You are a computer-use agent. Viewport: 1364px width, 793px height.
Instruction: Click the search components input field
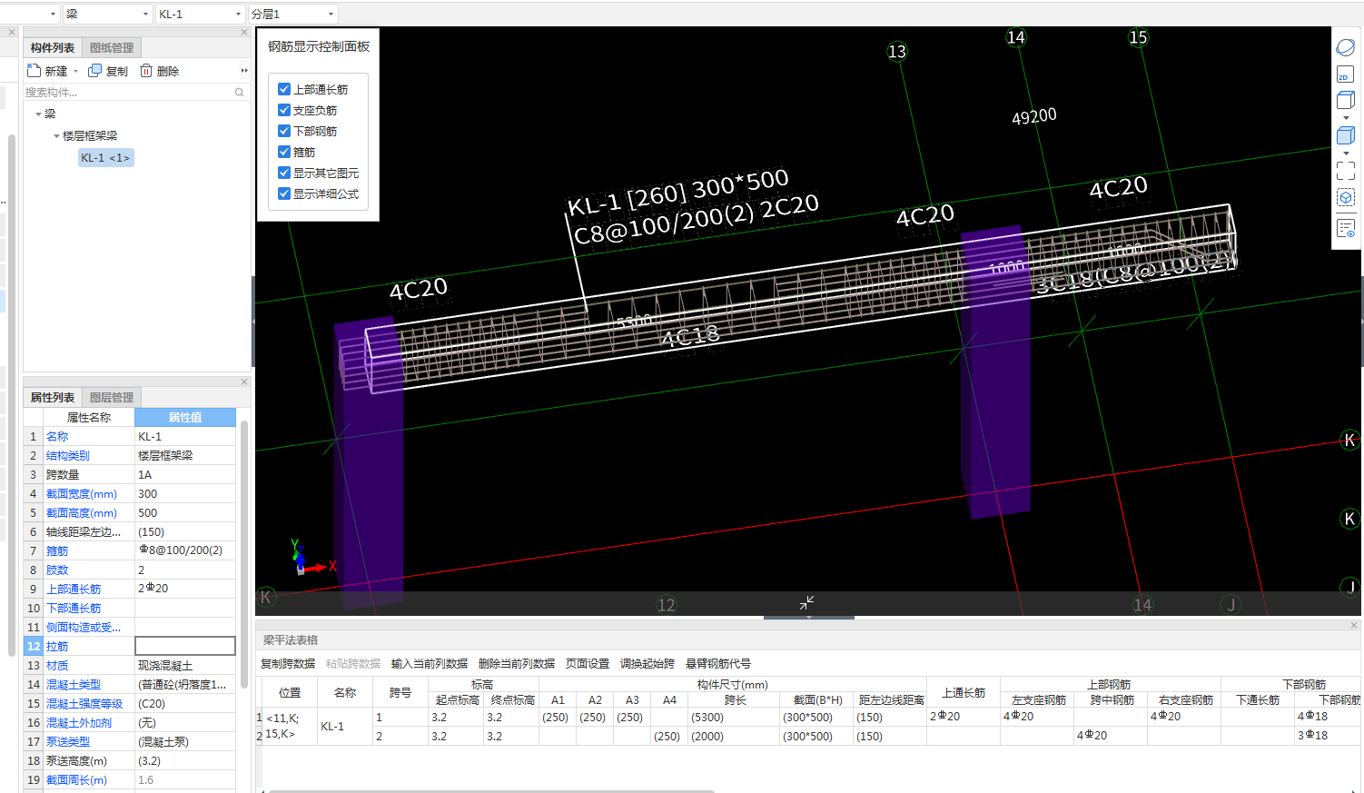[x=127, y=92]
